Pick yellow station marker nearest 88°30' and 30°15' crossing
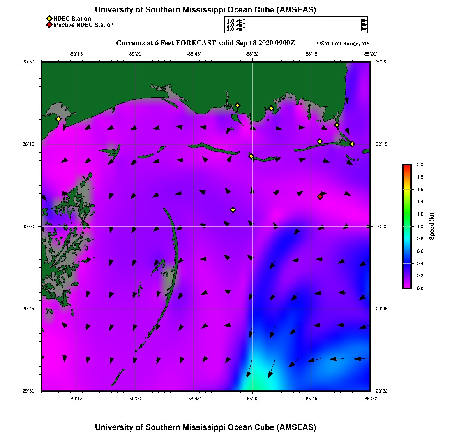Screen dimensions: 452x432 click(251, 156)
